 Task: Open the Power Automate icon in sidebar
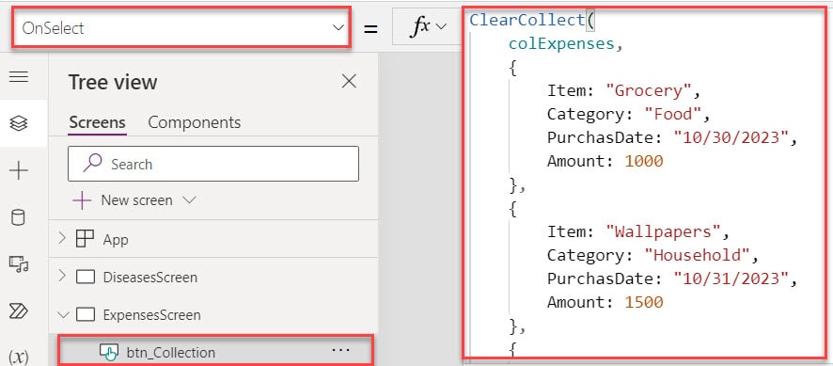point(19,310)
